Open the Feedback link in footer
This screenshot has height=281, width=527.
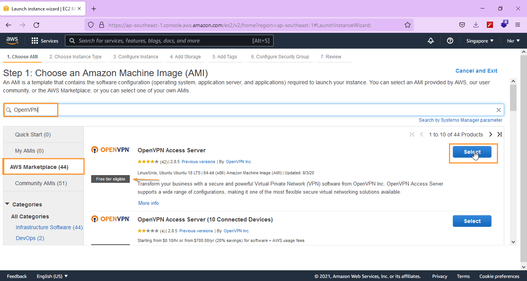pos(17,276)
